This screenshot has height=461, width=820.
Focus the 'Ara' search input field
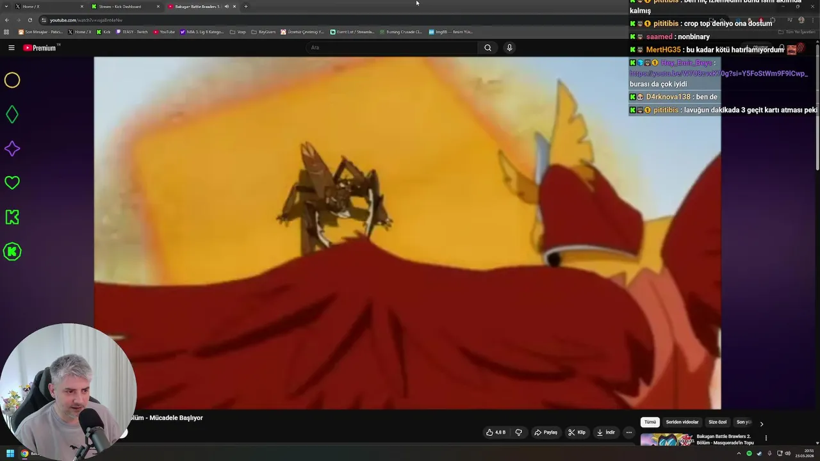392,47
